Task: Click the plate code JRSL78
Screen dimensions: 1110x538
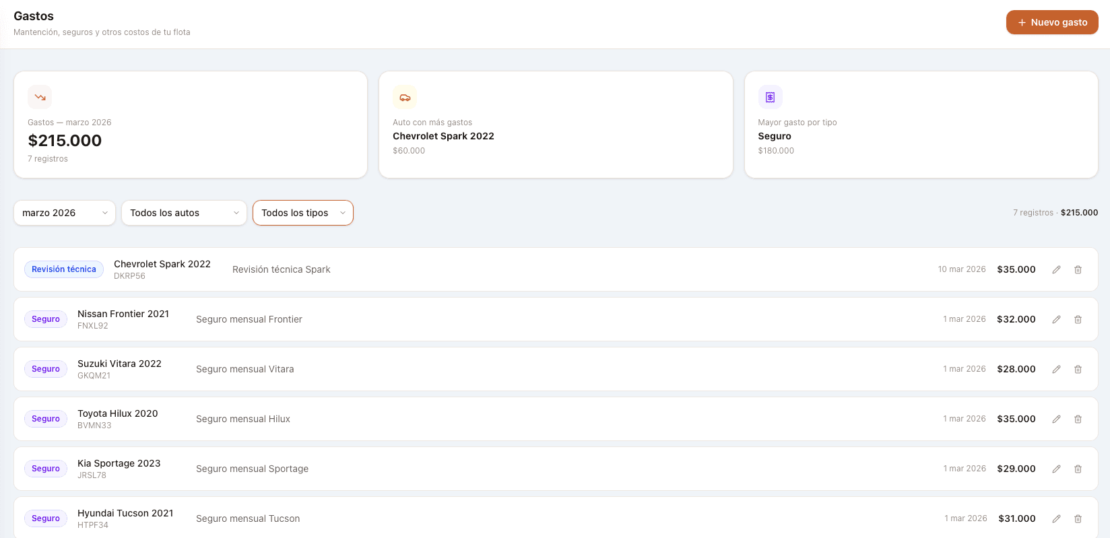Action: tap(92, 475)
